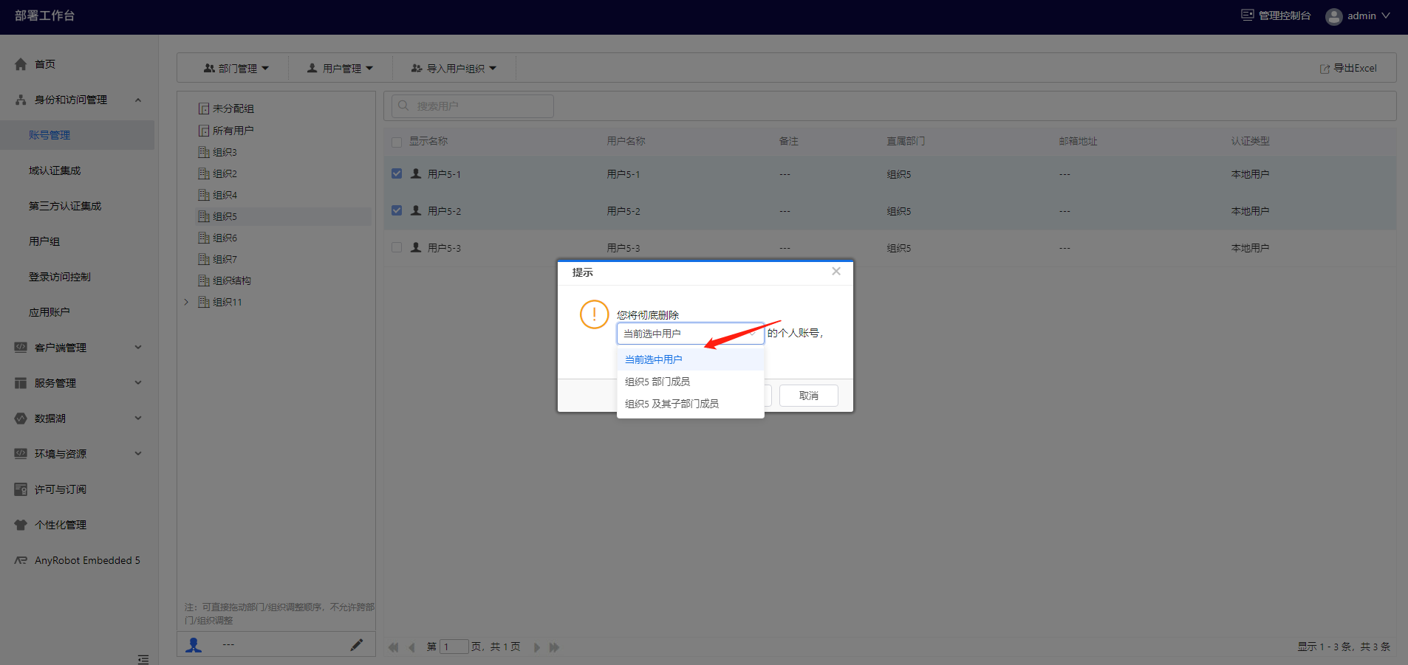Click the 导出Excel export icon
The image size is (1408, 665).
pos(1325,69)
